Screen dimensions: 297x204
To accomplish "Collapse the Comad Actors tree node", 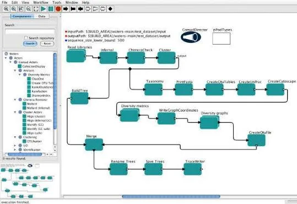I will (x=10, y=62).
